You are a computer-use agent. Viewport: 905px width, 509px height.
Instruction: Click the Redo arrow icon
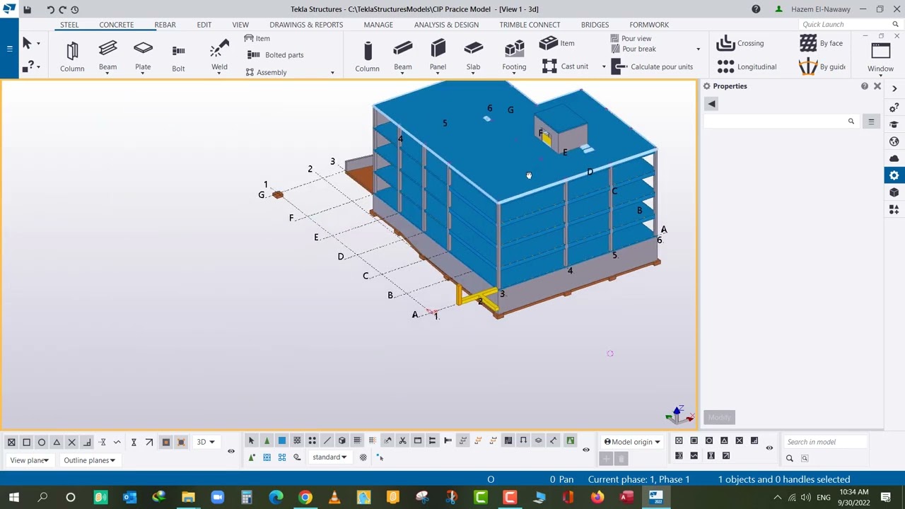click(x=62, y=9)
